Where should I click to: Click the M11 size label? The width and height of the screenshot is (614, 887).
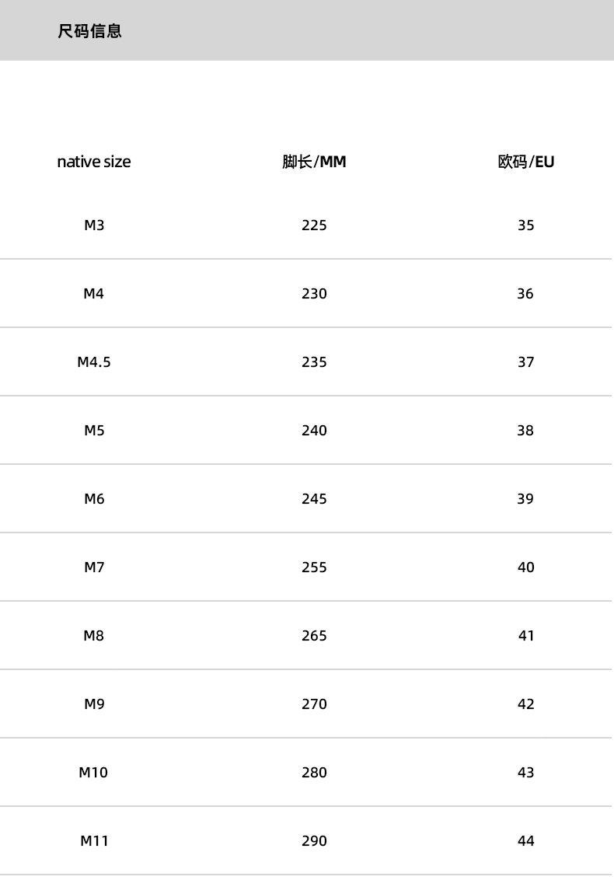[x=94, y=841]
